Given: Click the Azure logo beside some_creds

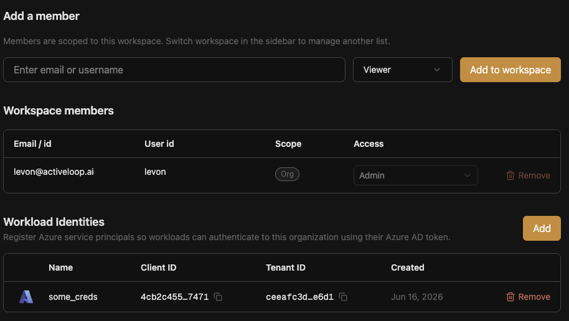Looking at the screenshot, I should [x=26, y=297].
